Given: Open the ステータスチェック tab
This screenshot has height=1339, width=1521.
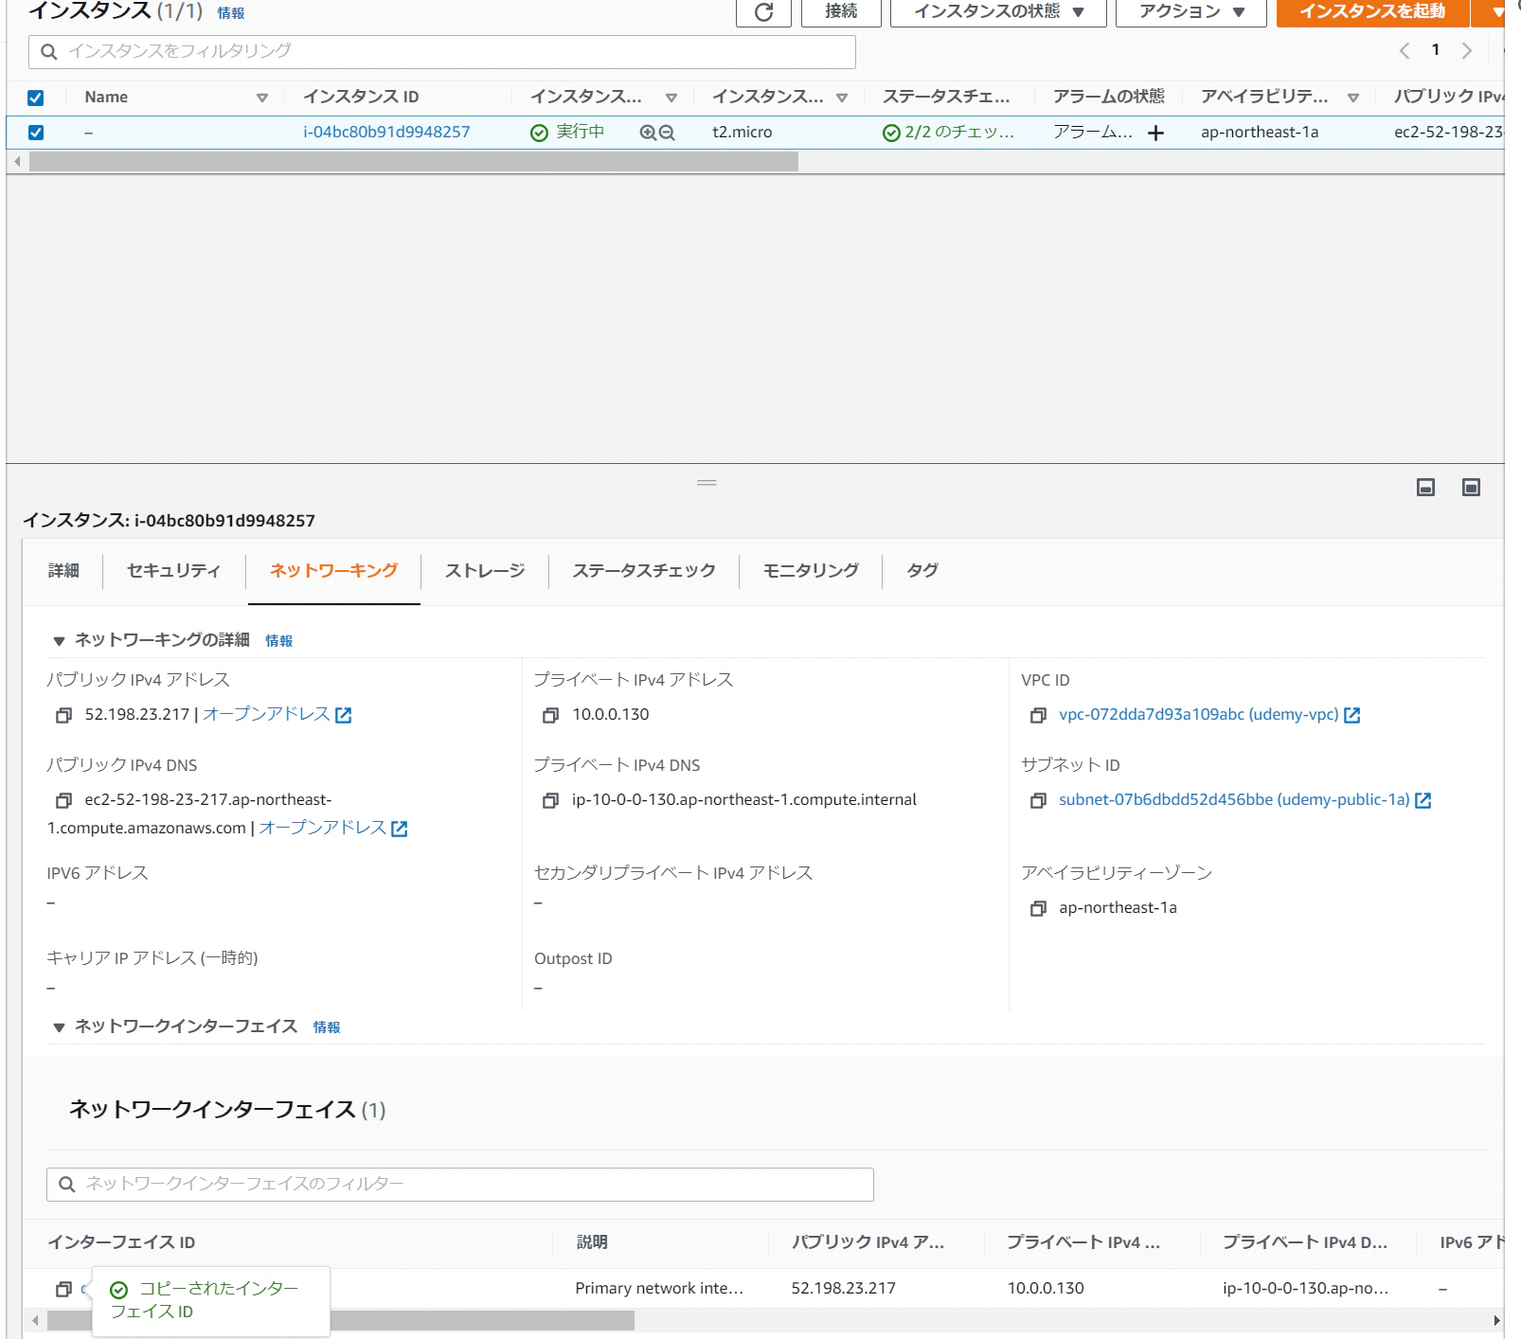Looking at the screenshot, I should (644, 570).
